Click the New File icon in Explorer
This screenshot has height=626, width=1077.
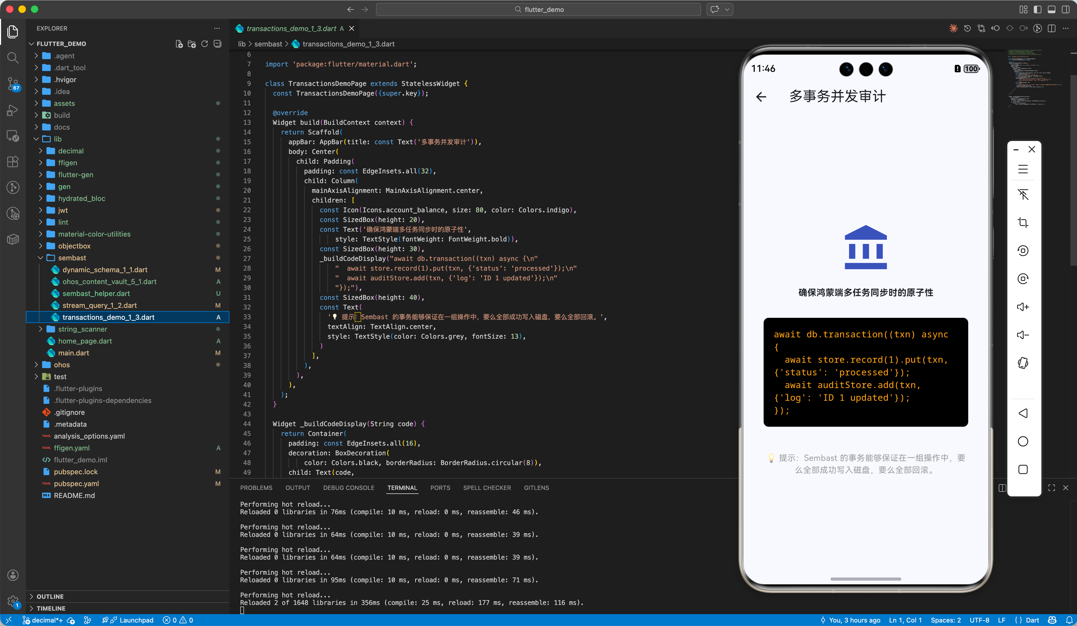pyautogui.click(x=179, y=44)
